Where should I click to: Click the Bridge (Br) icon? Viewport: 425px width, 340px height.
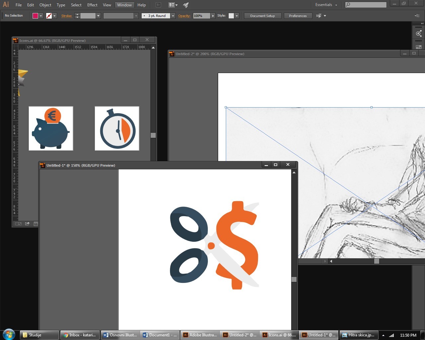pos(158,5)
